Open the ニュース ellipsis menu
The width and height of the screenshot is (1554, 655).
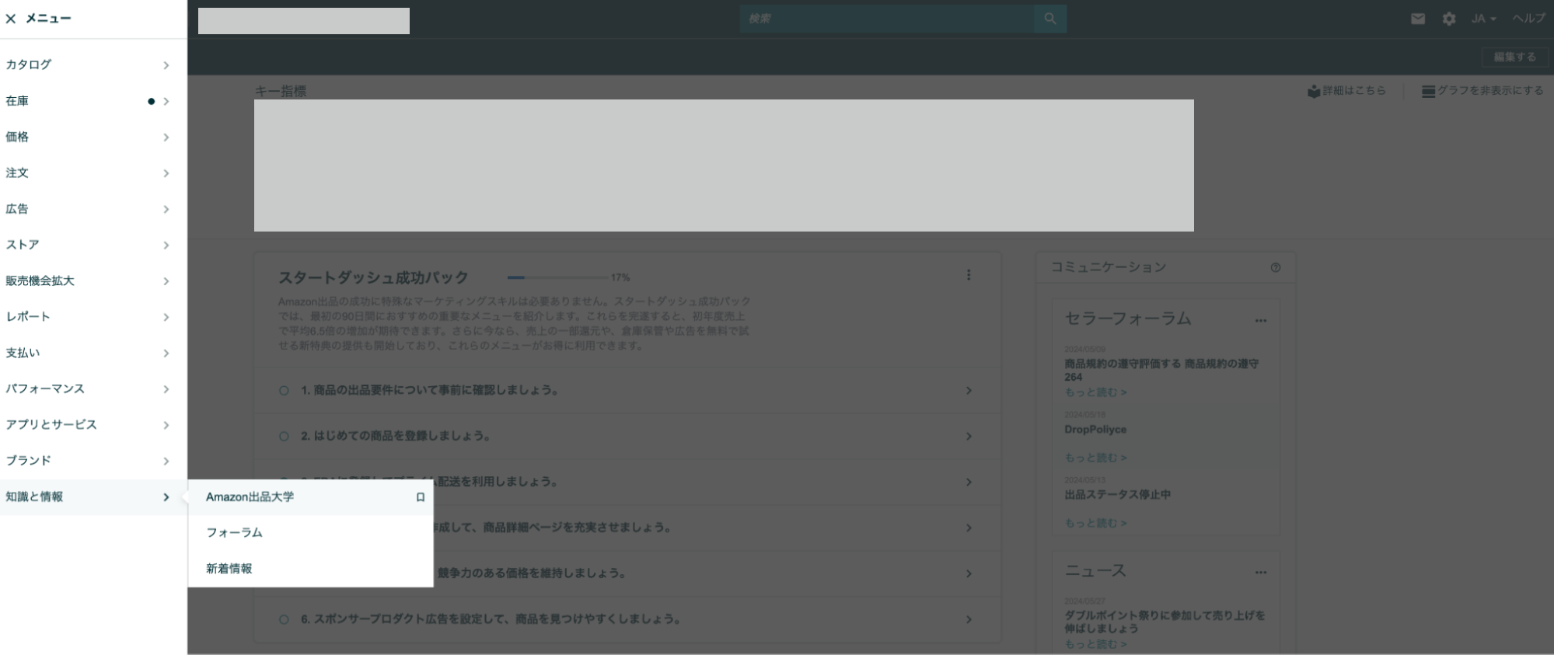tap(1261, 573)
